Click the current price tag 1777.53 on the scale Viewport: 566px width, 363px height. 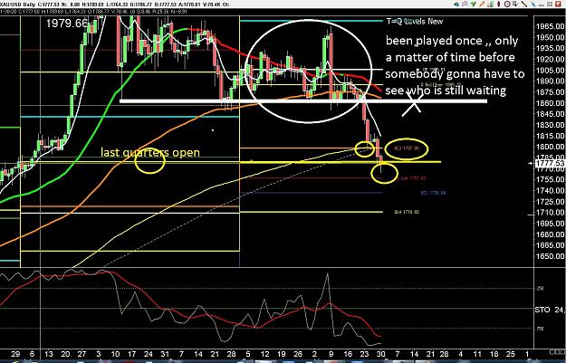(550, 164)
